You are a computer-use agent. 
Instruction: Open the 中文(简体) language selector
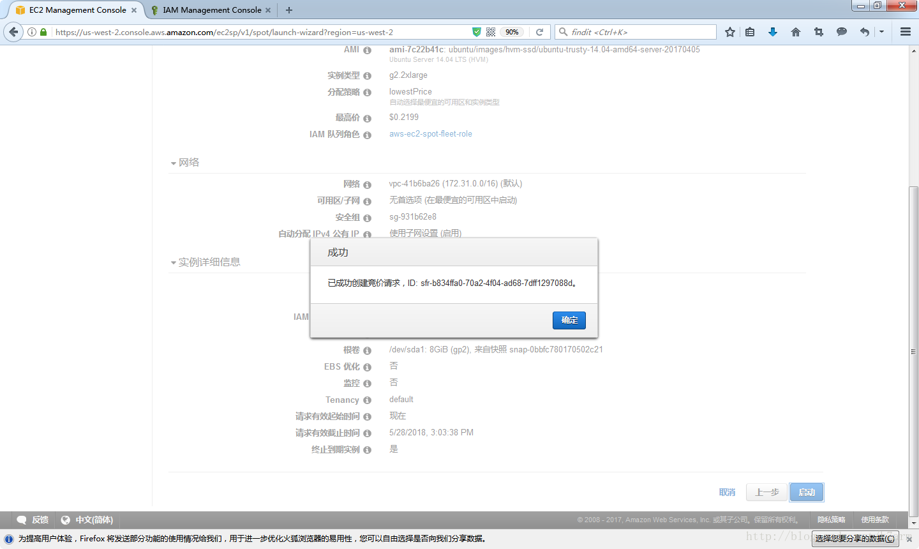pos(87,520)
